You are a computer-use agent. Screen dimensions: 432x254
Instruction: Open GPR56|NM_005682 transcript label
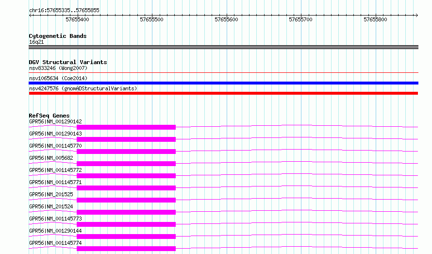(x=51, y=158)
